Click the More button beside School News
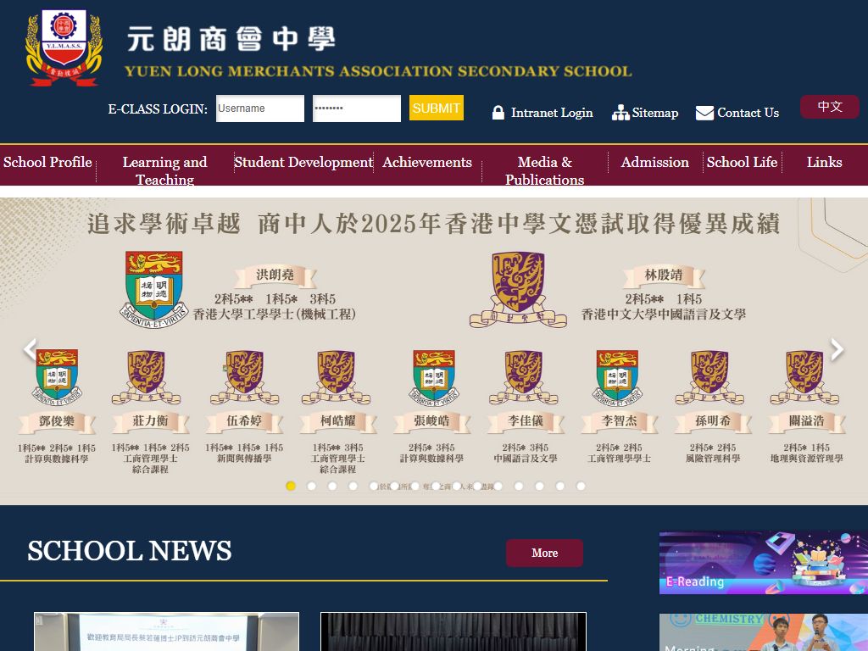The image size is (868, 651). (544, 553)
